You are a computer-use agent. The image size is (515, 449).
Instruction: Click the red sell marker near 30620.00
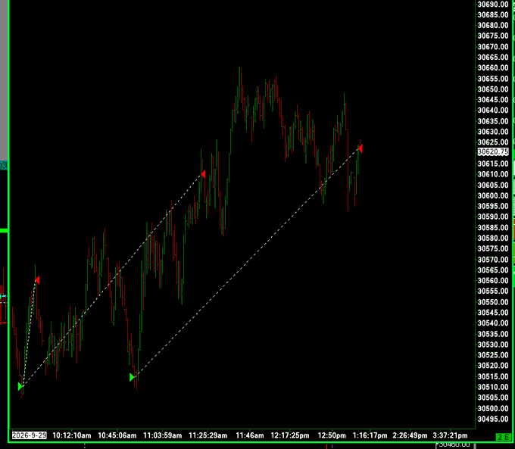(360, 148)
